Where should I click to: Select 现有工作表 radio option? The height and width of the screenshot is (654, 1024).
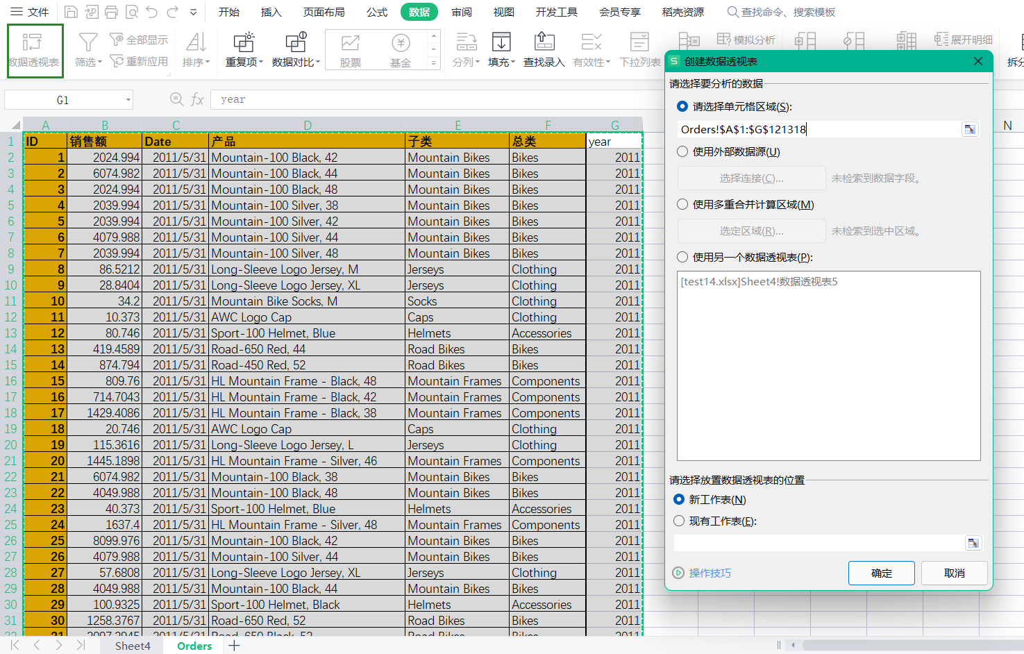click(679, 521)
